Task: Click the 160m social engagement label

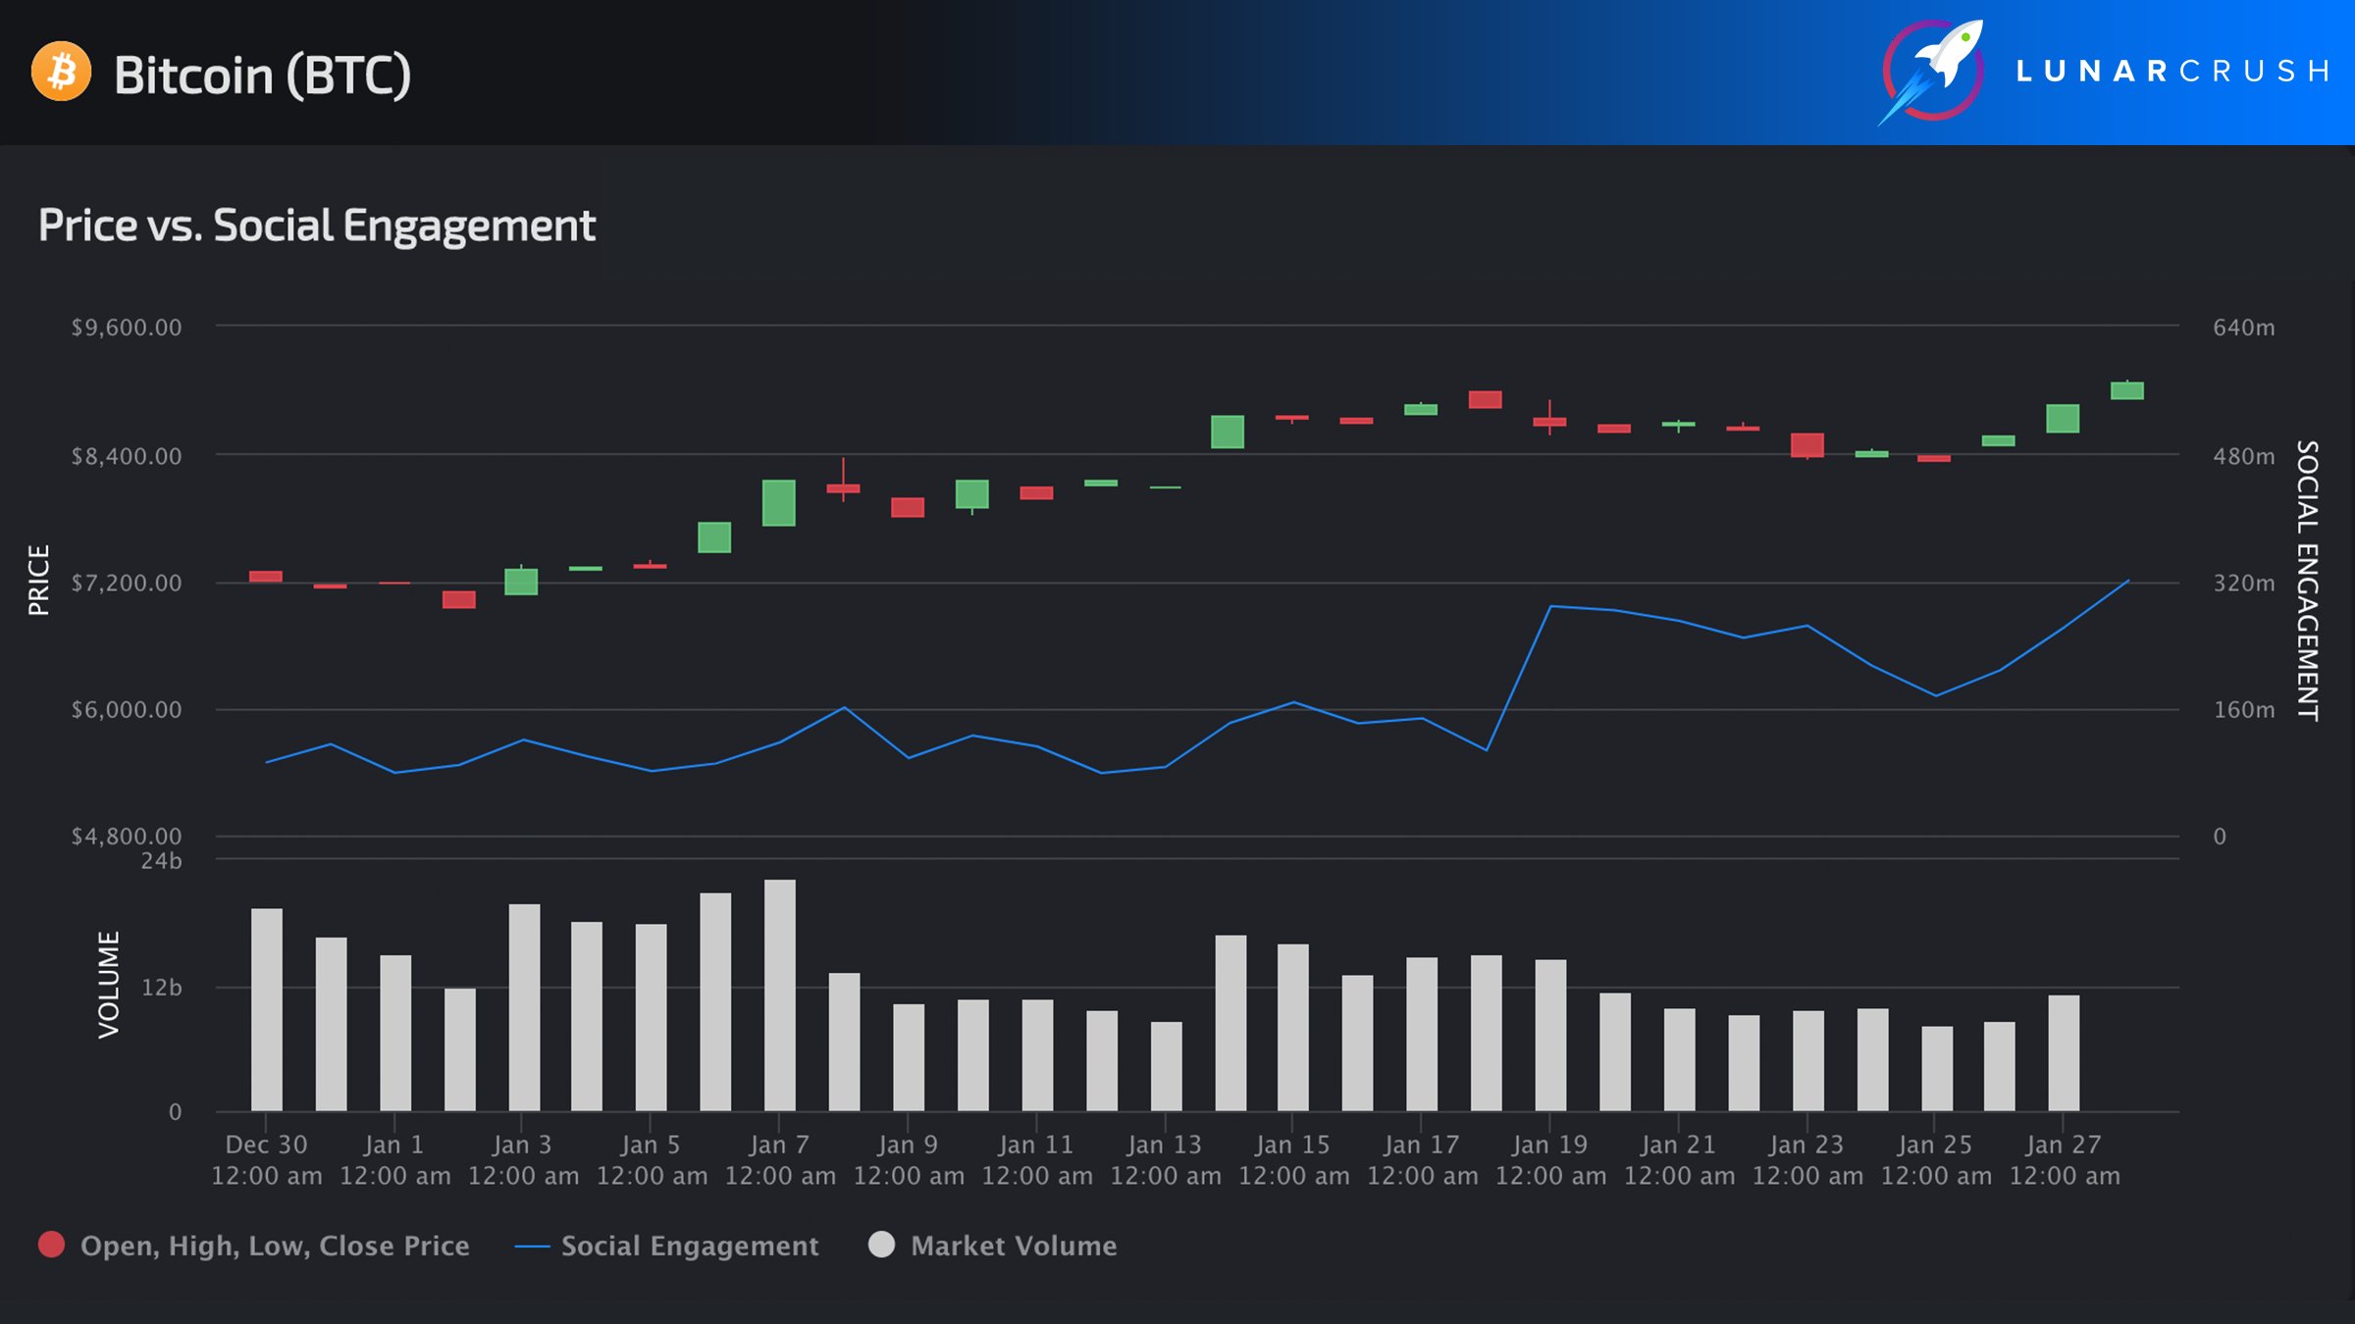Action: pos(2244,709)
